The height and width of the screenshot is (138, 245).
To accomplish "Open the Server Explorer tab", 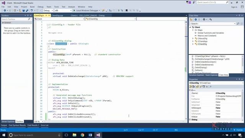I will (8, 122).
